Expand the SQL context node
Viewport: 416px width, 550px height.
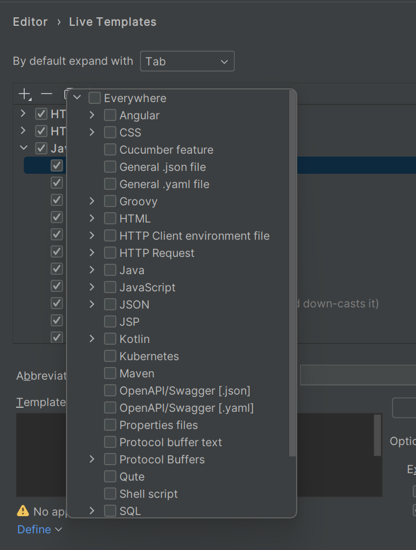click(92, 510)
